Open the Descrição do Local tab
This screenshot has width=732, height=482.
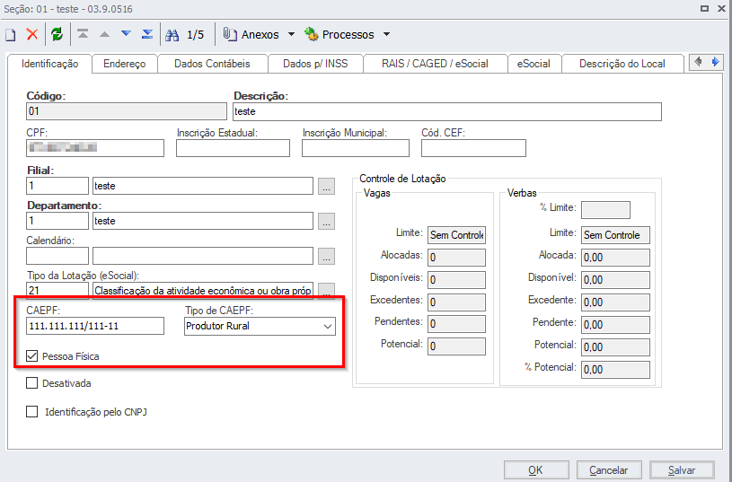622,64
